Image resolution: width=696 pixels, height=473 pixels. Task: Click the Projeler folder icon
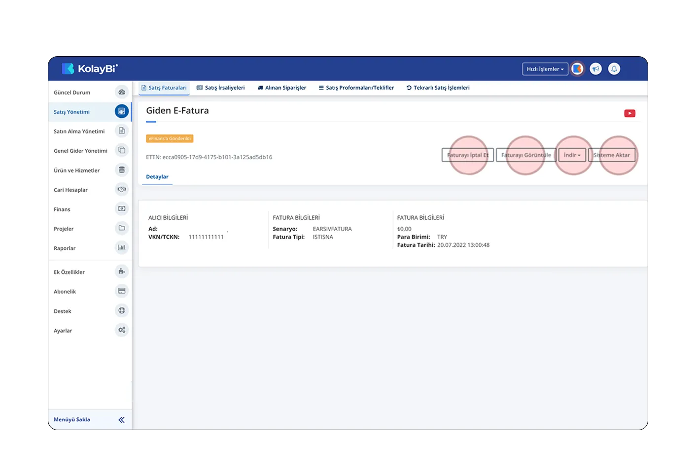click(122, 228)
